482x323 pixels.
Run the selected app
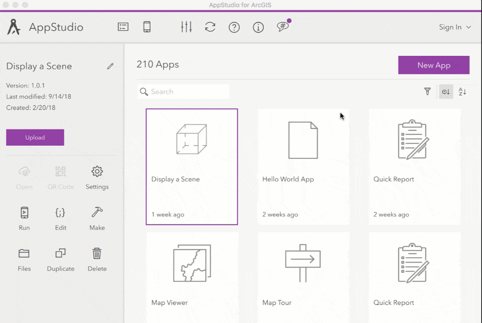pyautogui.click(x=24, y=219)
